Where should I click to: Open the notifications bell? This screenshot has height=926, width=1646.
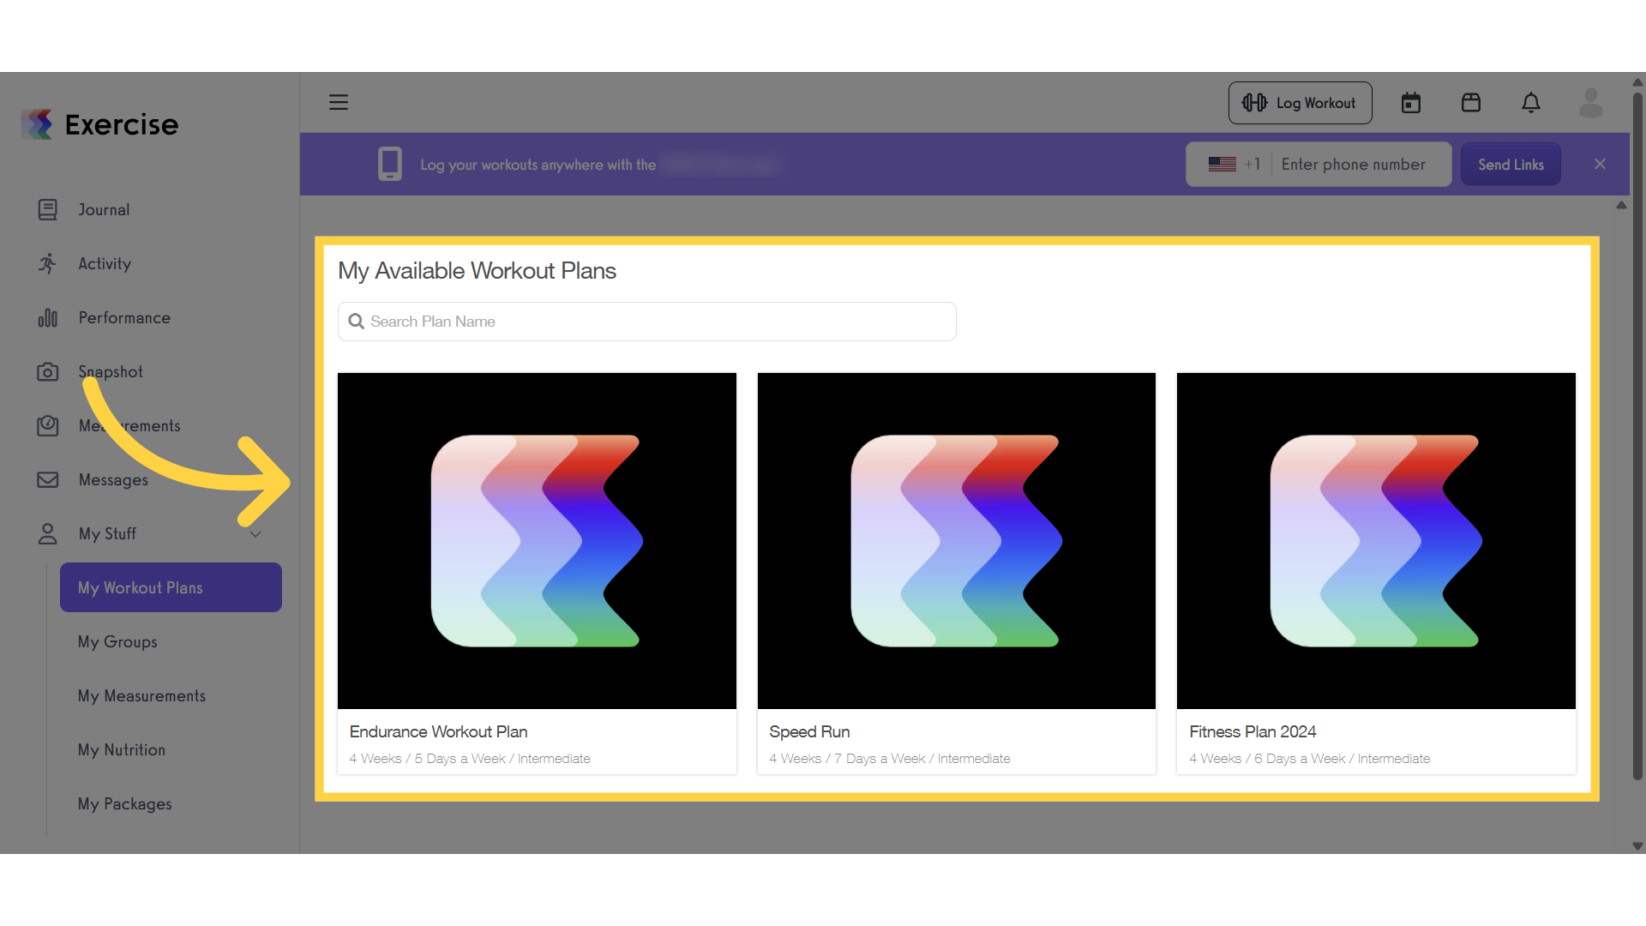[1531, 103]
